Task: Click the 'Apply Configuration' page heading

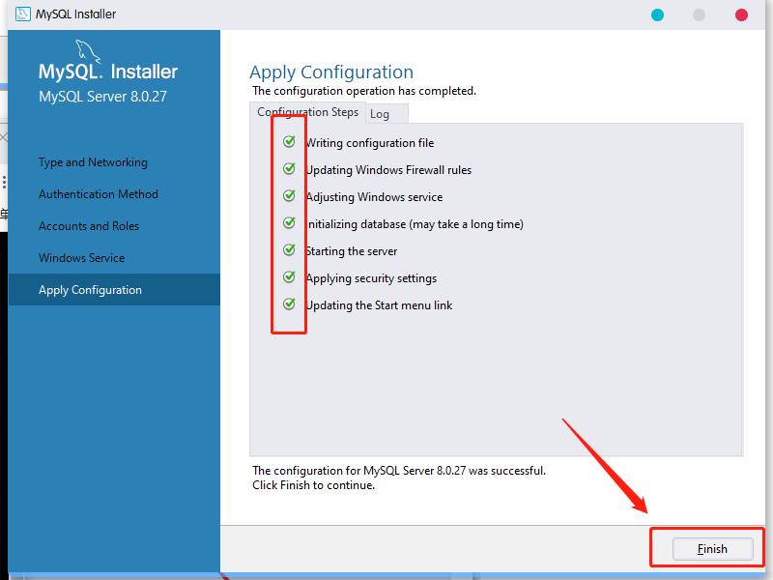Action: [x=331, y=72]
